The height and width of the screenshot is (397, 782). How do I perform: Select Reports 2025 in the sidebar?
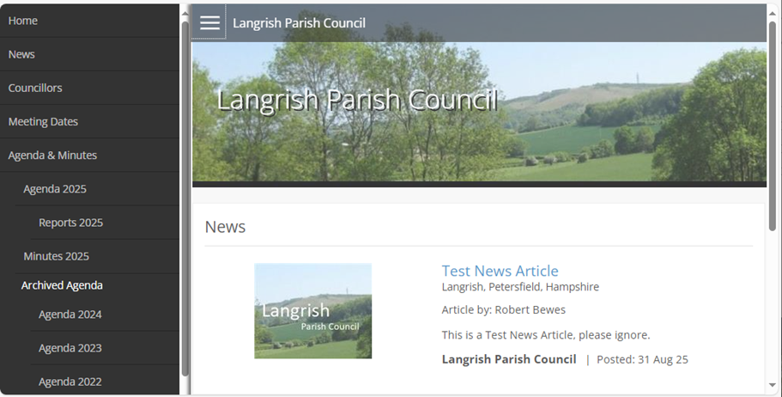click(70, 223)
